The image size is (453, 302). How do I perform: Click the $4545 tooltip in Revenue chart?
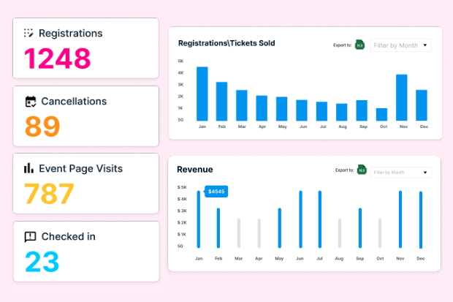click(x=216, y=192)
